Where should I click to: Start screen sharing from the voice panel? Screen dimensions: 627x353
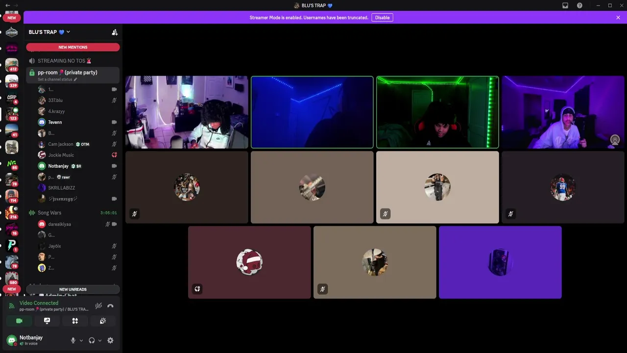coord(47,321)
